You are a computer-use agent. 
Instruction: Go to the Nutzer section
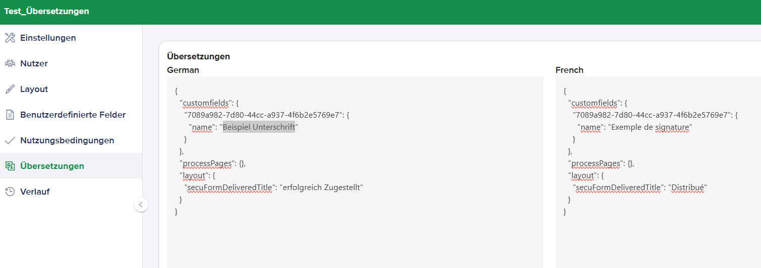(x=34, y=63)
